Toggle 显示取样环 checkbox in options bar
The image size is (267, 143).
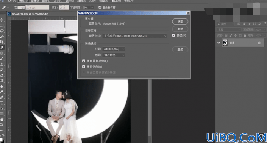(100, 7)
